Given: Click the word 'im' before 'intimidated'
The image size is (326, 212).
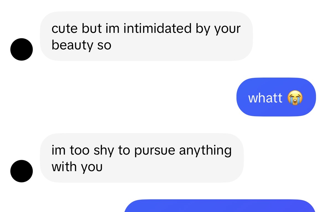Looking at the screenshot, I should pos(113,28).
